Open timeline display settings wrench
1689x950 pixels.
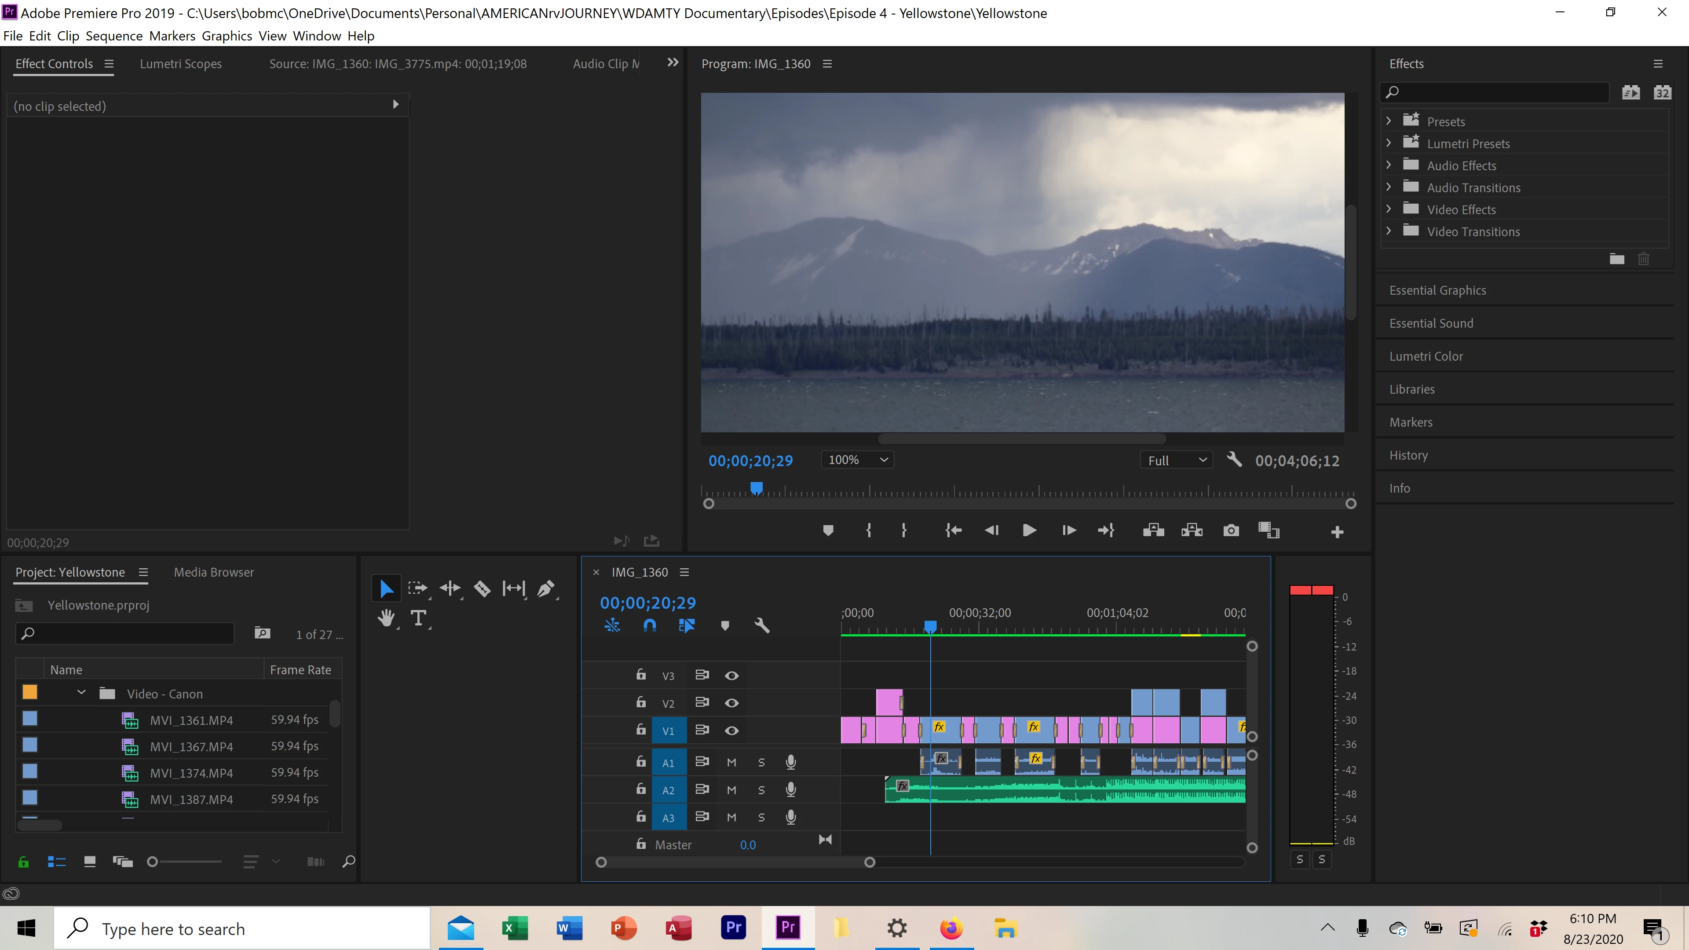click(761, 625)
